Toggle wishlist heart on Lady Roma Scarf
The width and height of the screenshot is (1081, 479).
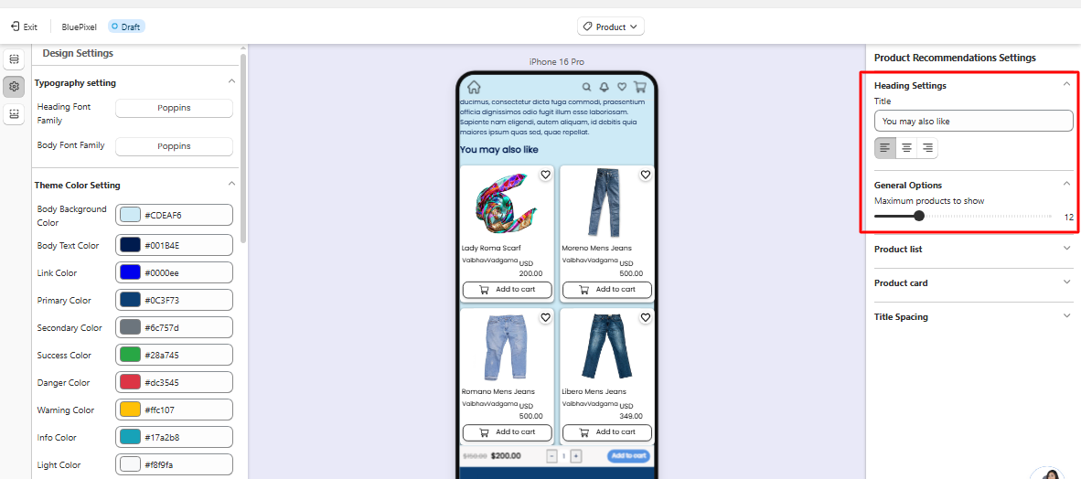click(545, 175)
